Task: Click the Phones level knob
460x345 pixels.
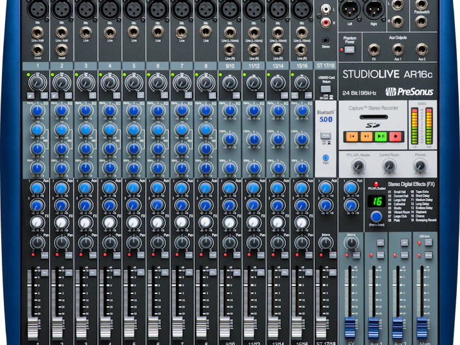Action: [x=420, y=166]
